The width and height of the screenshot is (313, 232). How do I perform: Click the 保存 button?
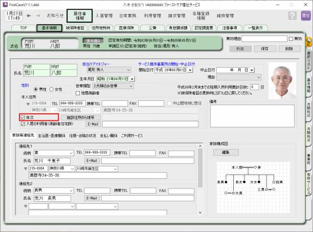click(x=264, y=48)
